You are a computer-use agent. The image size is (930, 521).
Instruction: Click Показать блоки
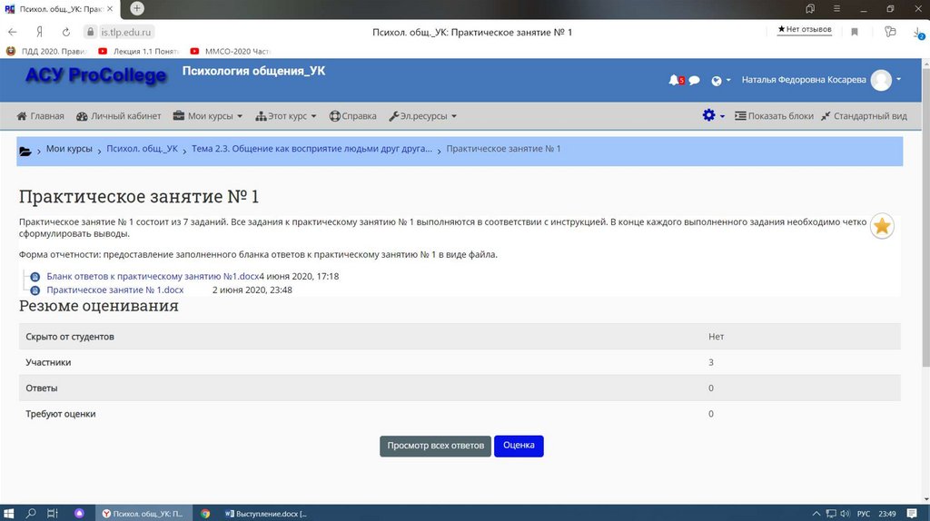click(x=774, y=116)
